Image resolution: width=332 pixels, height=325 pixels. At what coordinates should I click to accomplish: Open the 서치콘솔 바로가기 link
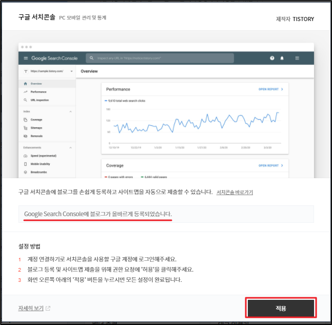click(235, 192)
